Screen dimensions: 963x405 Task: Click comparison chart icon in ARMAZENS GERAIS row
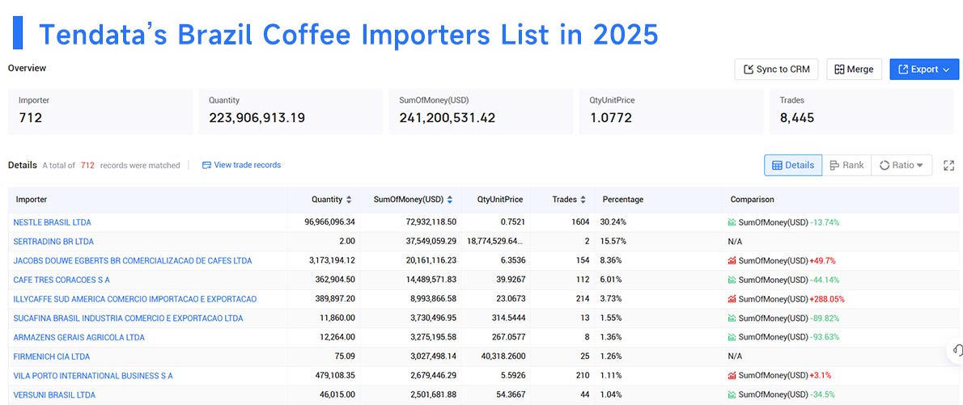[732, 338]
